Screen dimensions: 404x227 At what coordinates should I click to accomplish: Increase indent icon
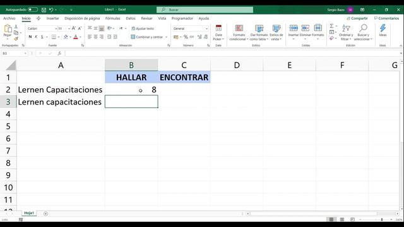click(x=115, y=37)
